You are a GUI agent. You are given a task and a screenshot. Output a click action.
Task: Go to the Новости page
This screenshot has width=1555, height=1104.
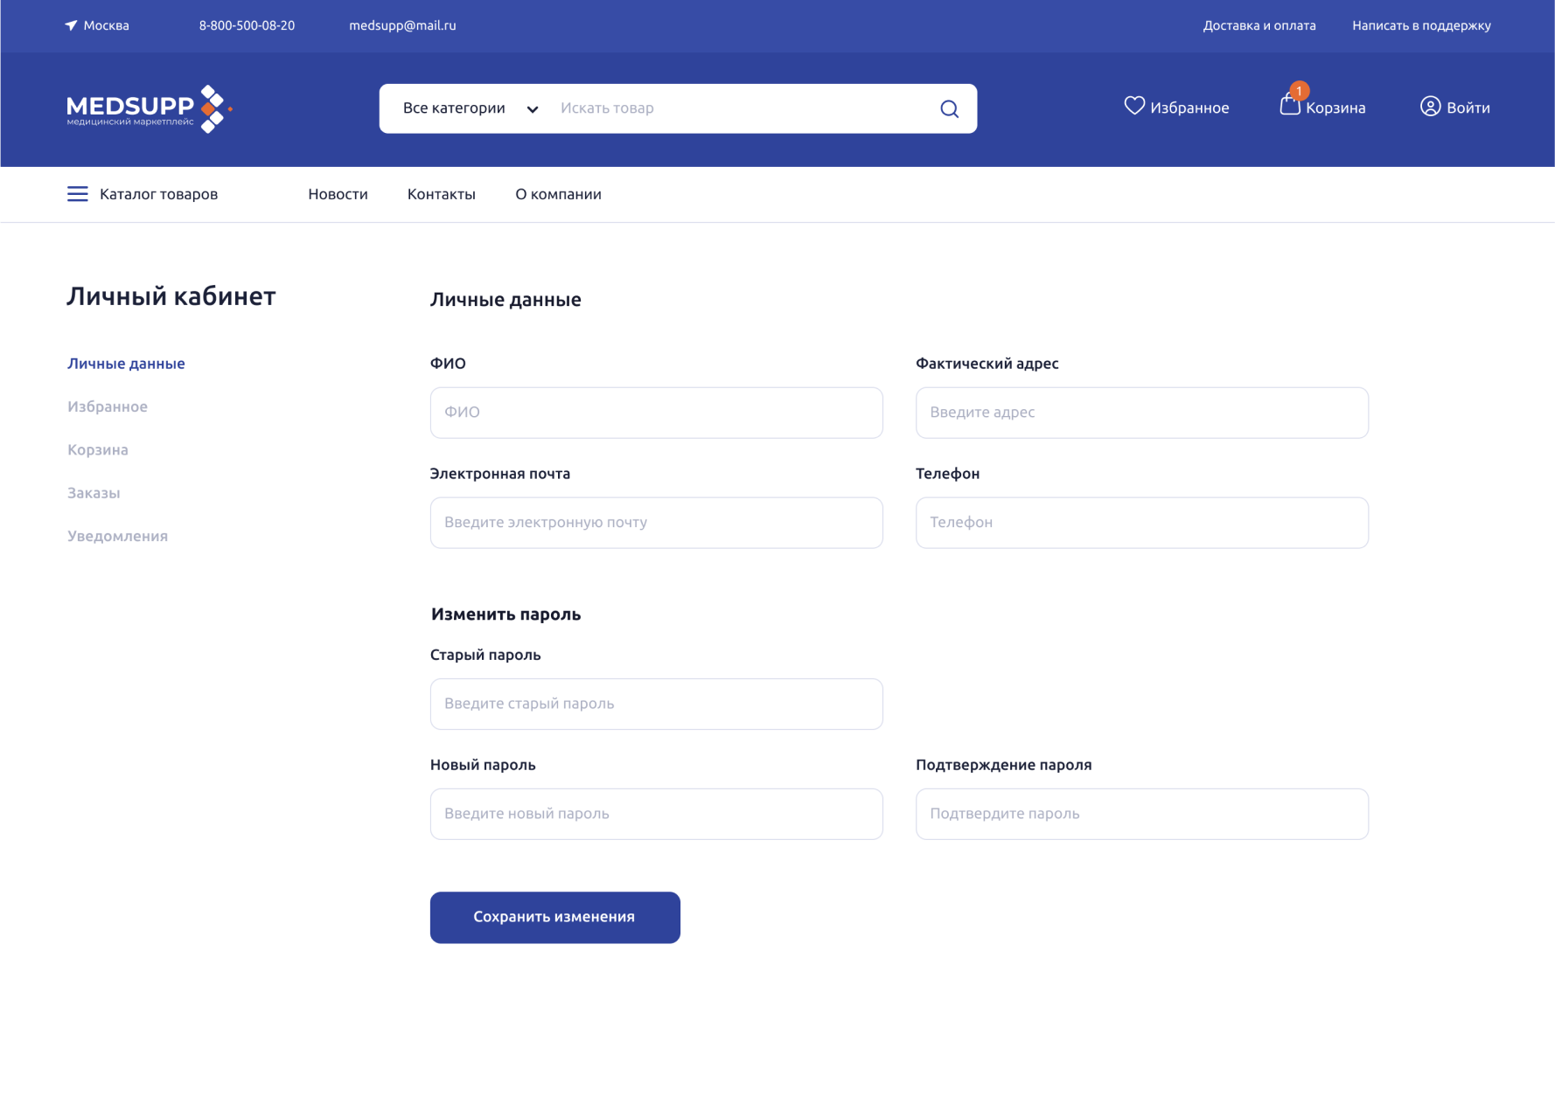pyautogui.click(x=338, y=194)
